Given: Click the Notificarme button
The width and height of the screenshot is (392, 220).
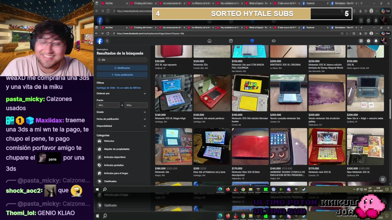Looking at the screenshot, I should 122,68.
